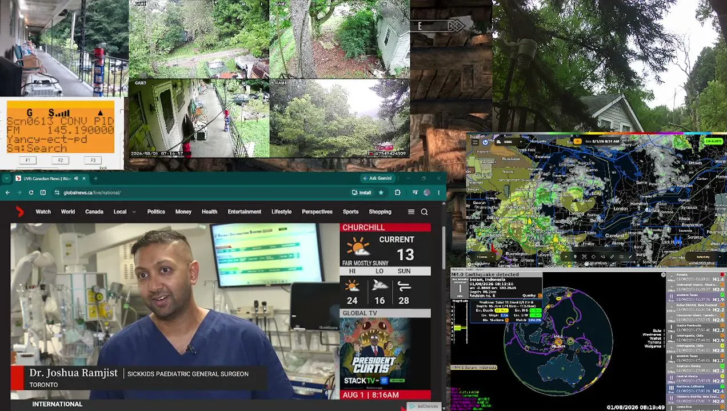Open the radar source dropdown at top left
Viewport: 727px width, 411px height.
(509, 142)
